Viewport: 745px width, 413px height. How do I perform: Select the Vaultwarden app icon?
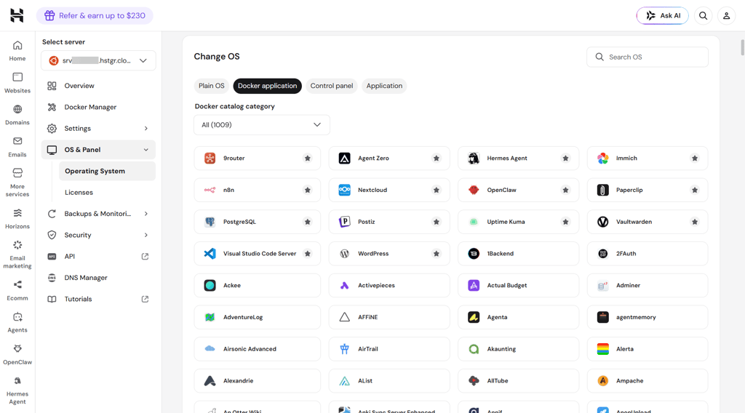point(603,222)
